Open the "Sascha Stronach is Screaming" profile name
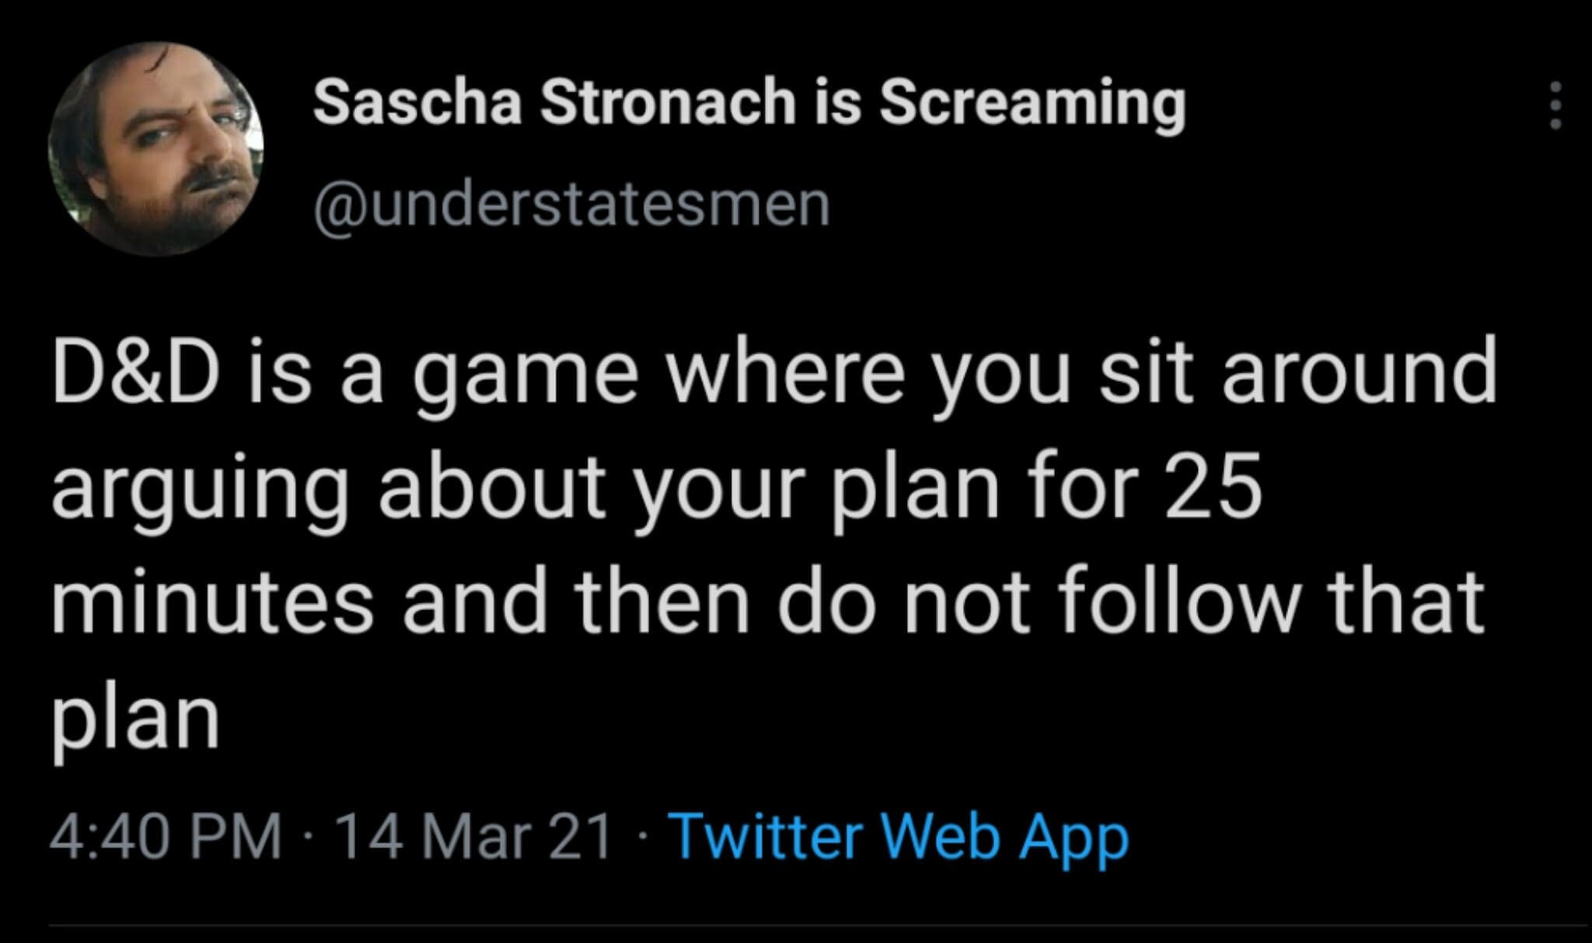The height and width of the screenshot is (943, 1592). click(x=749, y=105)
